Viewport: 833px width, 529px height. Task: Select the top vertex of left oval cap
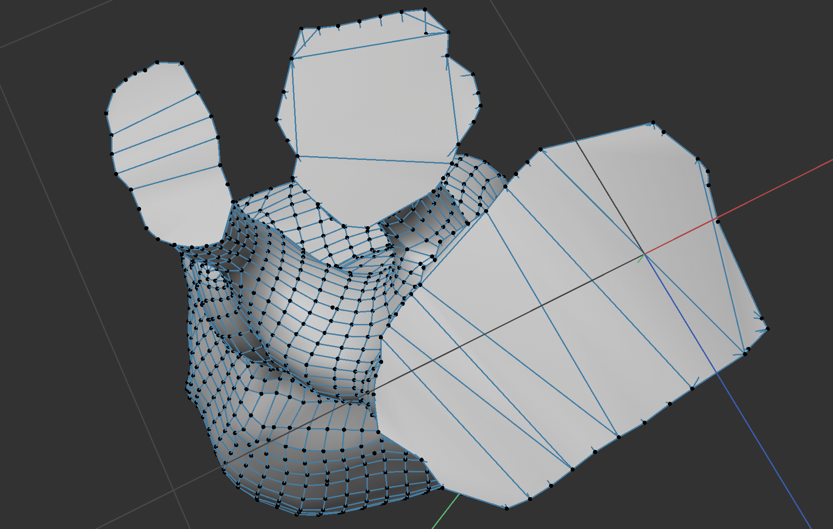[157, 62]
